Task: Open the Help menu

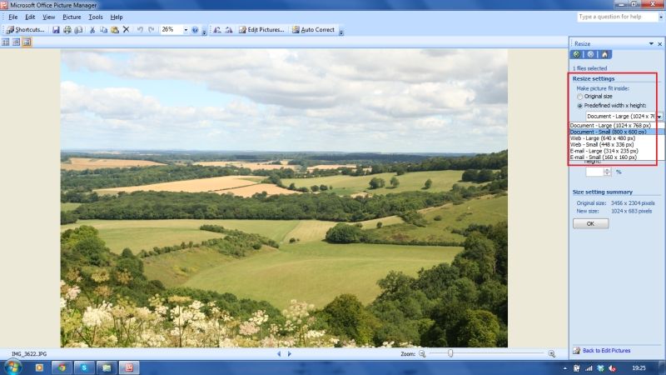Action: pos(117,17)
